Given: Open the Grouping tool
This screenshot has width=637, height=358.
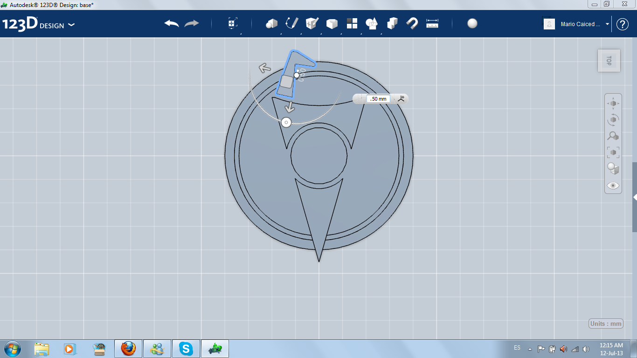Looking at the screenshot, I should [x=372, y=23].
